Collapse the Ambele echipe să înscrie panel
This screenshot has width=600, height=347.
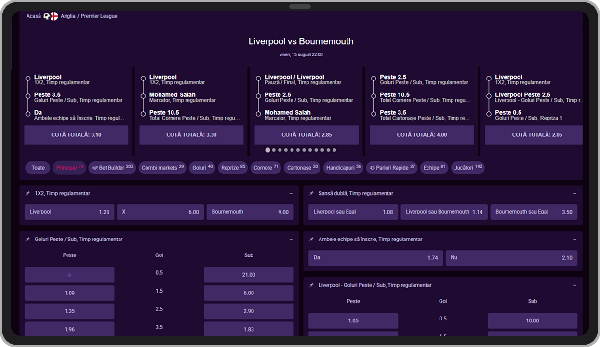point(575,239)
